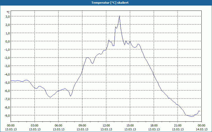Click the 14.03.13 date label
This screenshot has height=132, width=212.
pyautogui.click(x=201, y=129)
